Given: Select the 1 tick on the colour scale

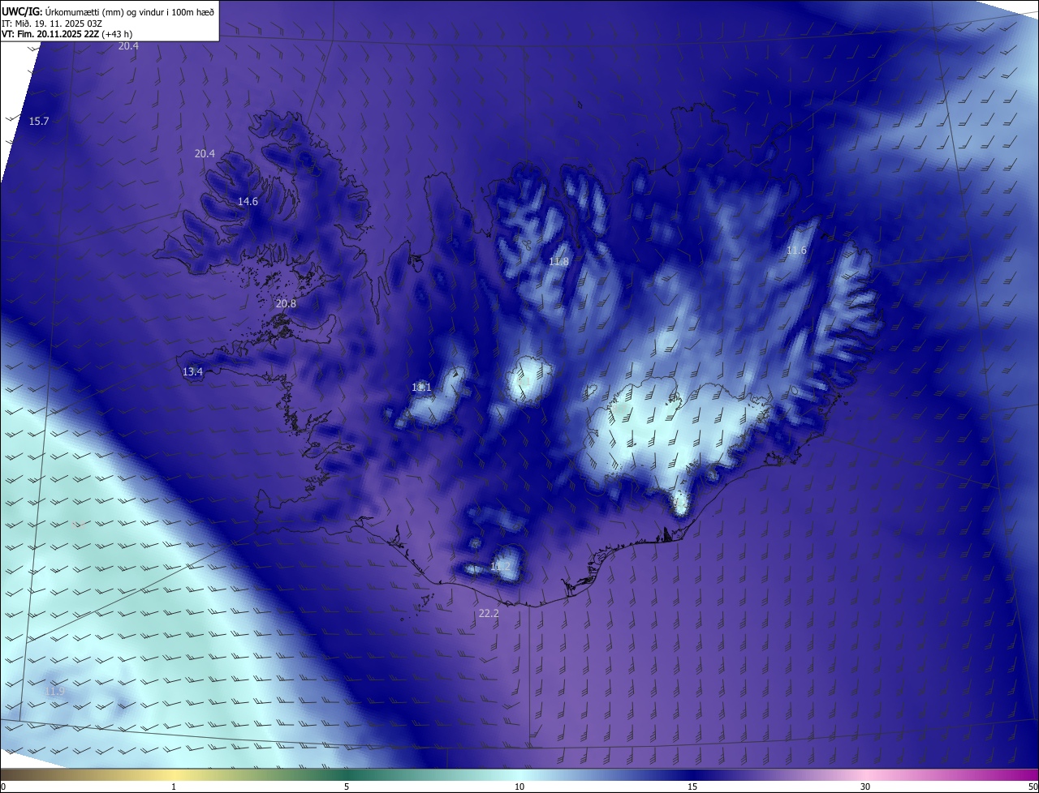Looking at the screenshot, I should coord(175,787).
